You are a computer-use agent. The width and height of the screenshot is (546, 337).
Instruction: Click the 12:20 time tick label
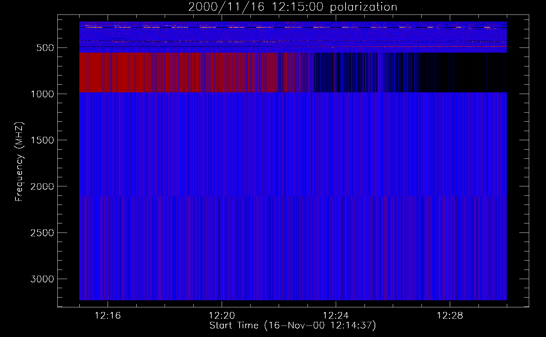point(222,316)
